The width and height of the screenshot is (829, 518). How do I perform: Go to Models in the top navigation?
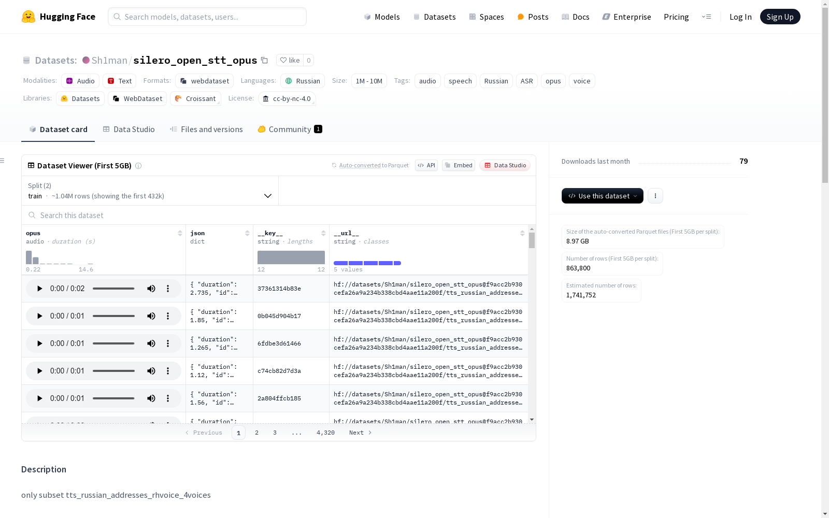pos(382,17)
